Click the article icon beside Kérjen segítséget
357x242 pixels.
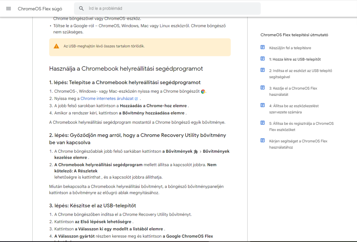(x=262, y=141)
